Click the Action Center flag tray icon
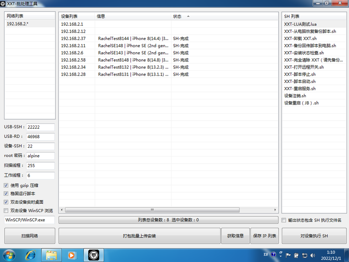The width and height of the screenshot is (349, 262). coord(288,255)
